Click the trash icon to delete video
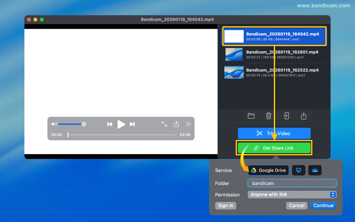Viewport: 355px width, 222px height. pos(268,116)
